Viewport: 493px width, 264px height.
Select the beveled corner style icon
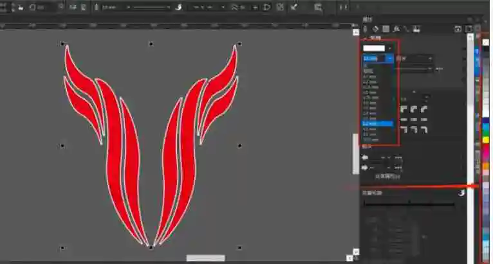click(x=424, y=109)
